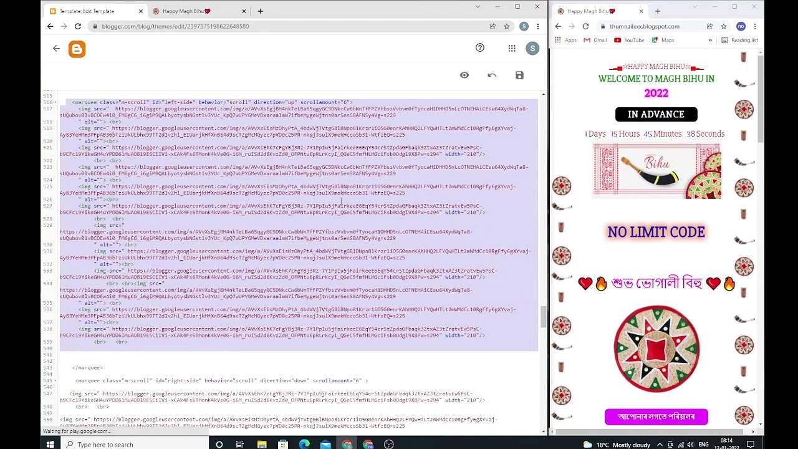Bookmark the blogger.com page with the star
Image resolution: width=798 pixels, height=449 pixels.
click(x=507, y=26)
